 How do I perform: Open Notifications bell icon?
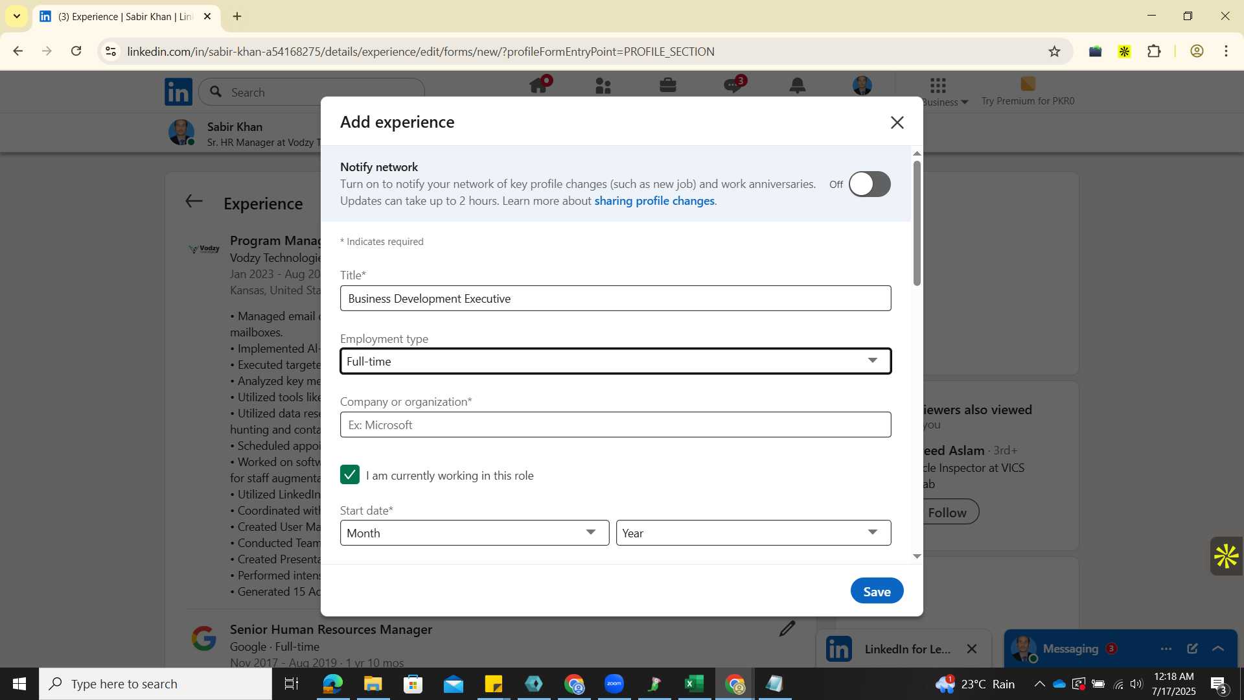coord(798,85)
